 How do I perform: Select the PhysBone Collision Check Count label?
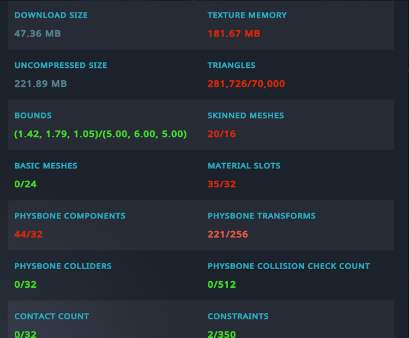click(288, 266)
